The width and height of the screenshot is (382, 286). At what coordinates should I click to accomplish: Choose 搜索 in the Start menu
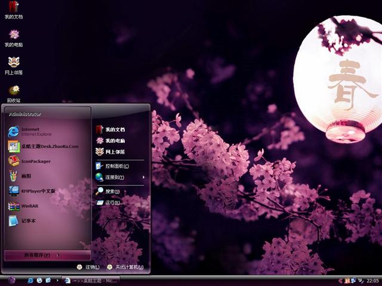click(112, 191)
